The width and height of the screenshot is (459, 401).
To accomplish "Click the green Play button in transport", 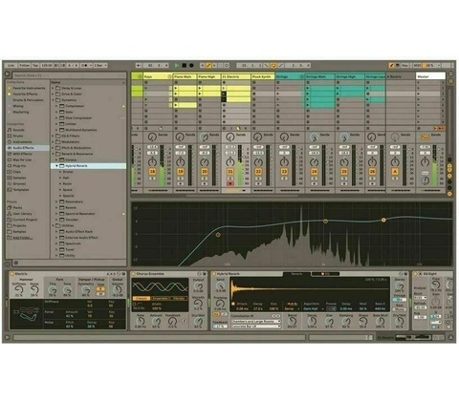I will [177, 65].
